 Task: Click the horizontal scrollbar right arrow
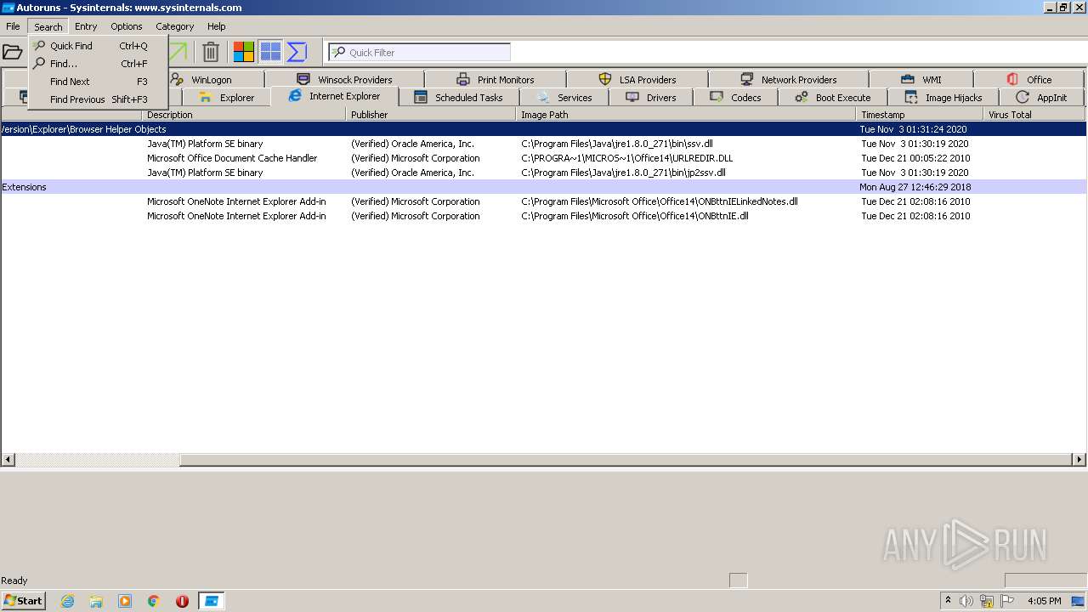click(1079, 460)
